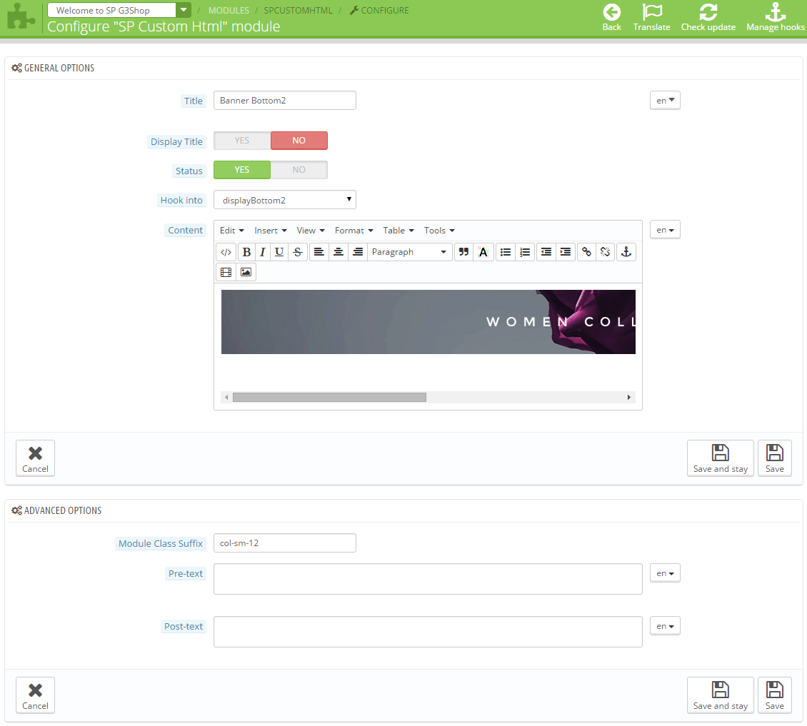Toggle strikethrough formatting in the editor
Viewport: 807px width, 726px height.
click(x=298, y=252)
